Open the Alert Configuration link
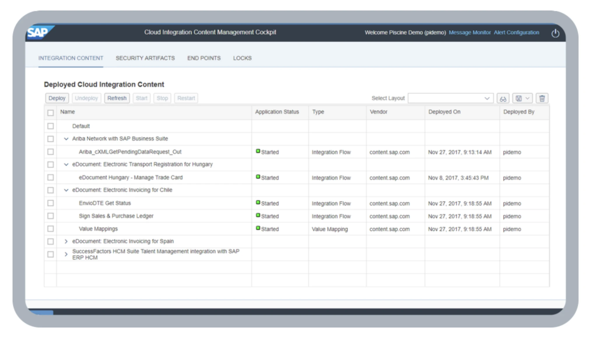Viewport: 594px width, 338px height. pos(516,33)
